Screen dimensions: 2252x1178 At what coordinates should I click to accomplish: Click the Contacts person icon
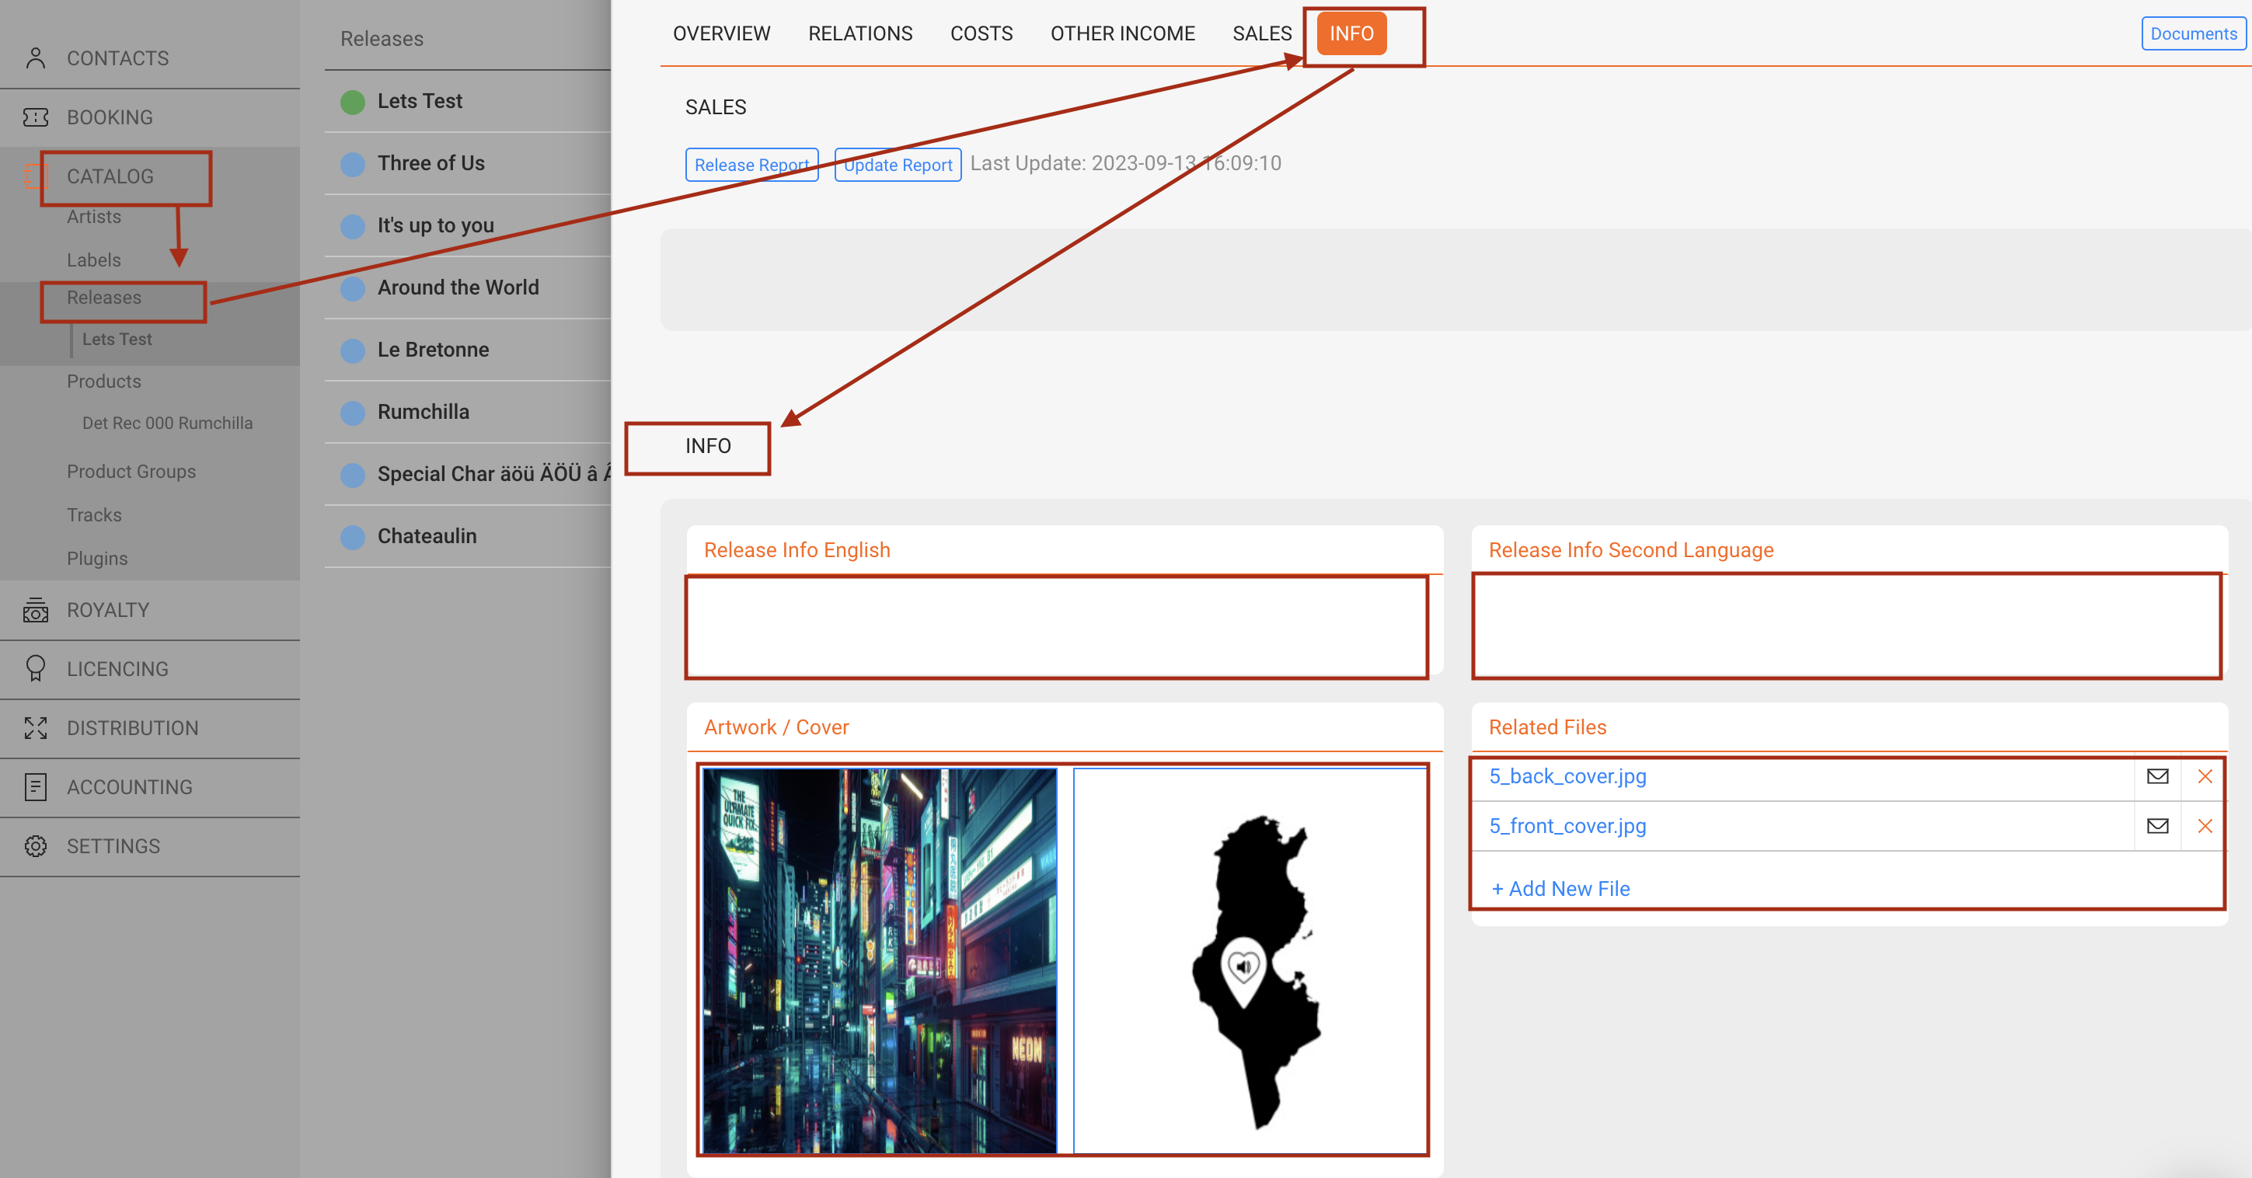point(35,58)
